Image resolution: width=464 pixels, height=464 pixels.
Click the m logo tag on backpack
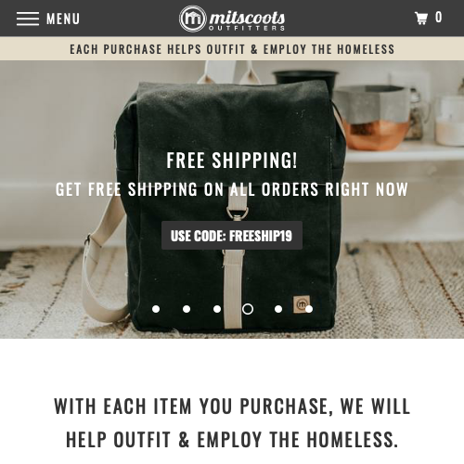[x=302, y=304]
